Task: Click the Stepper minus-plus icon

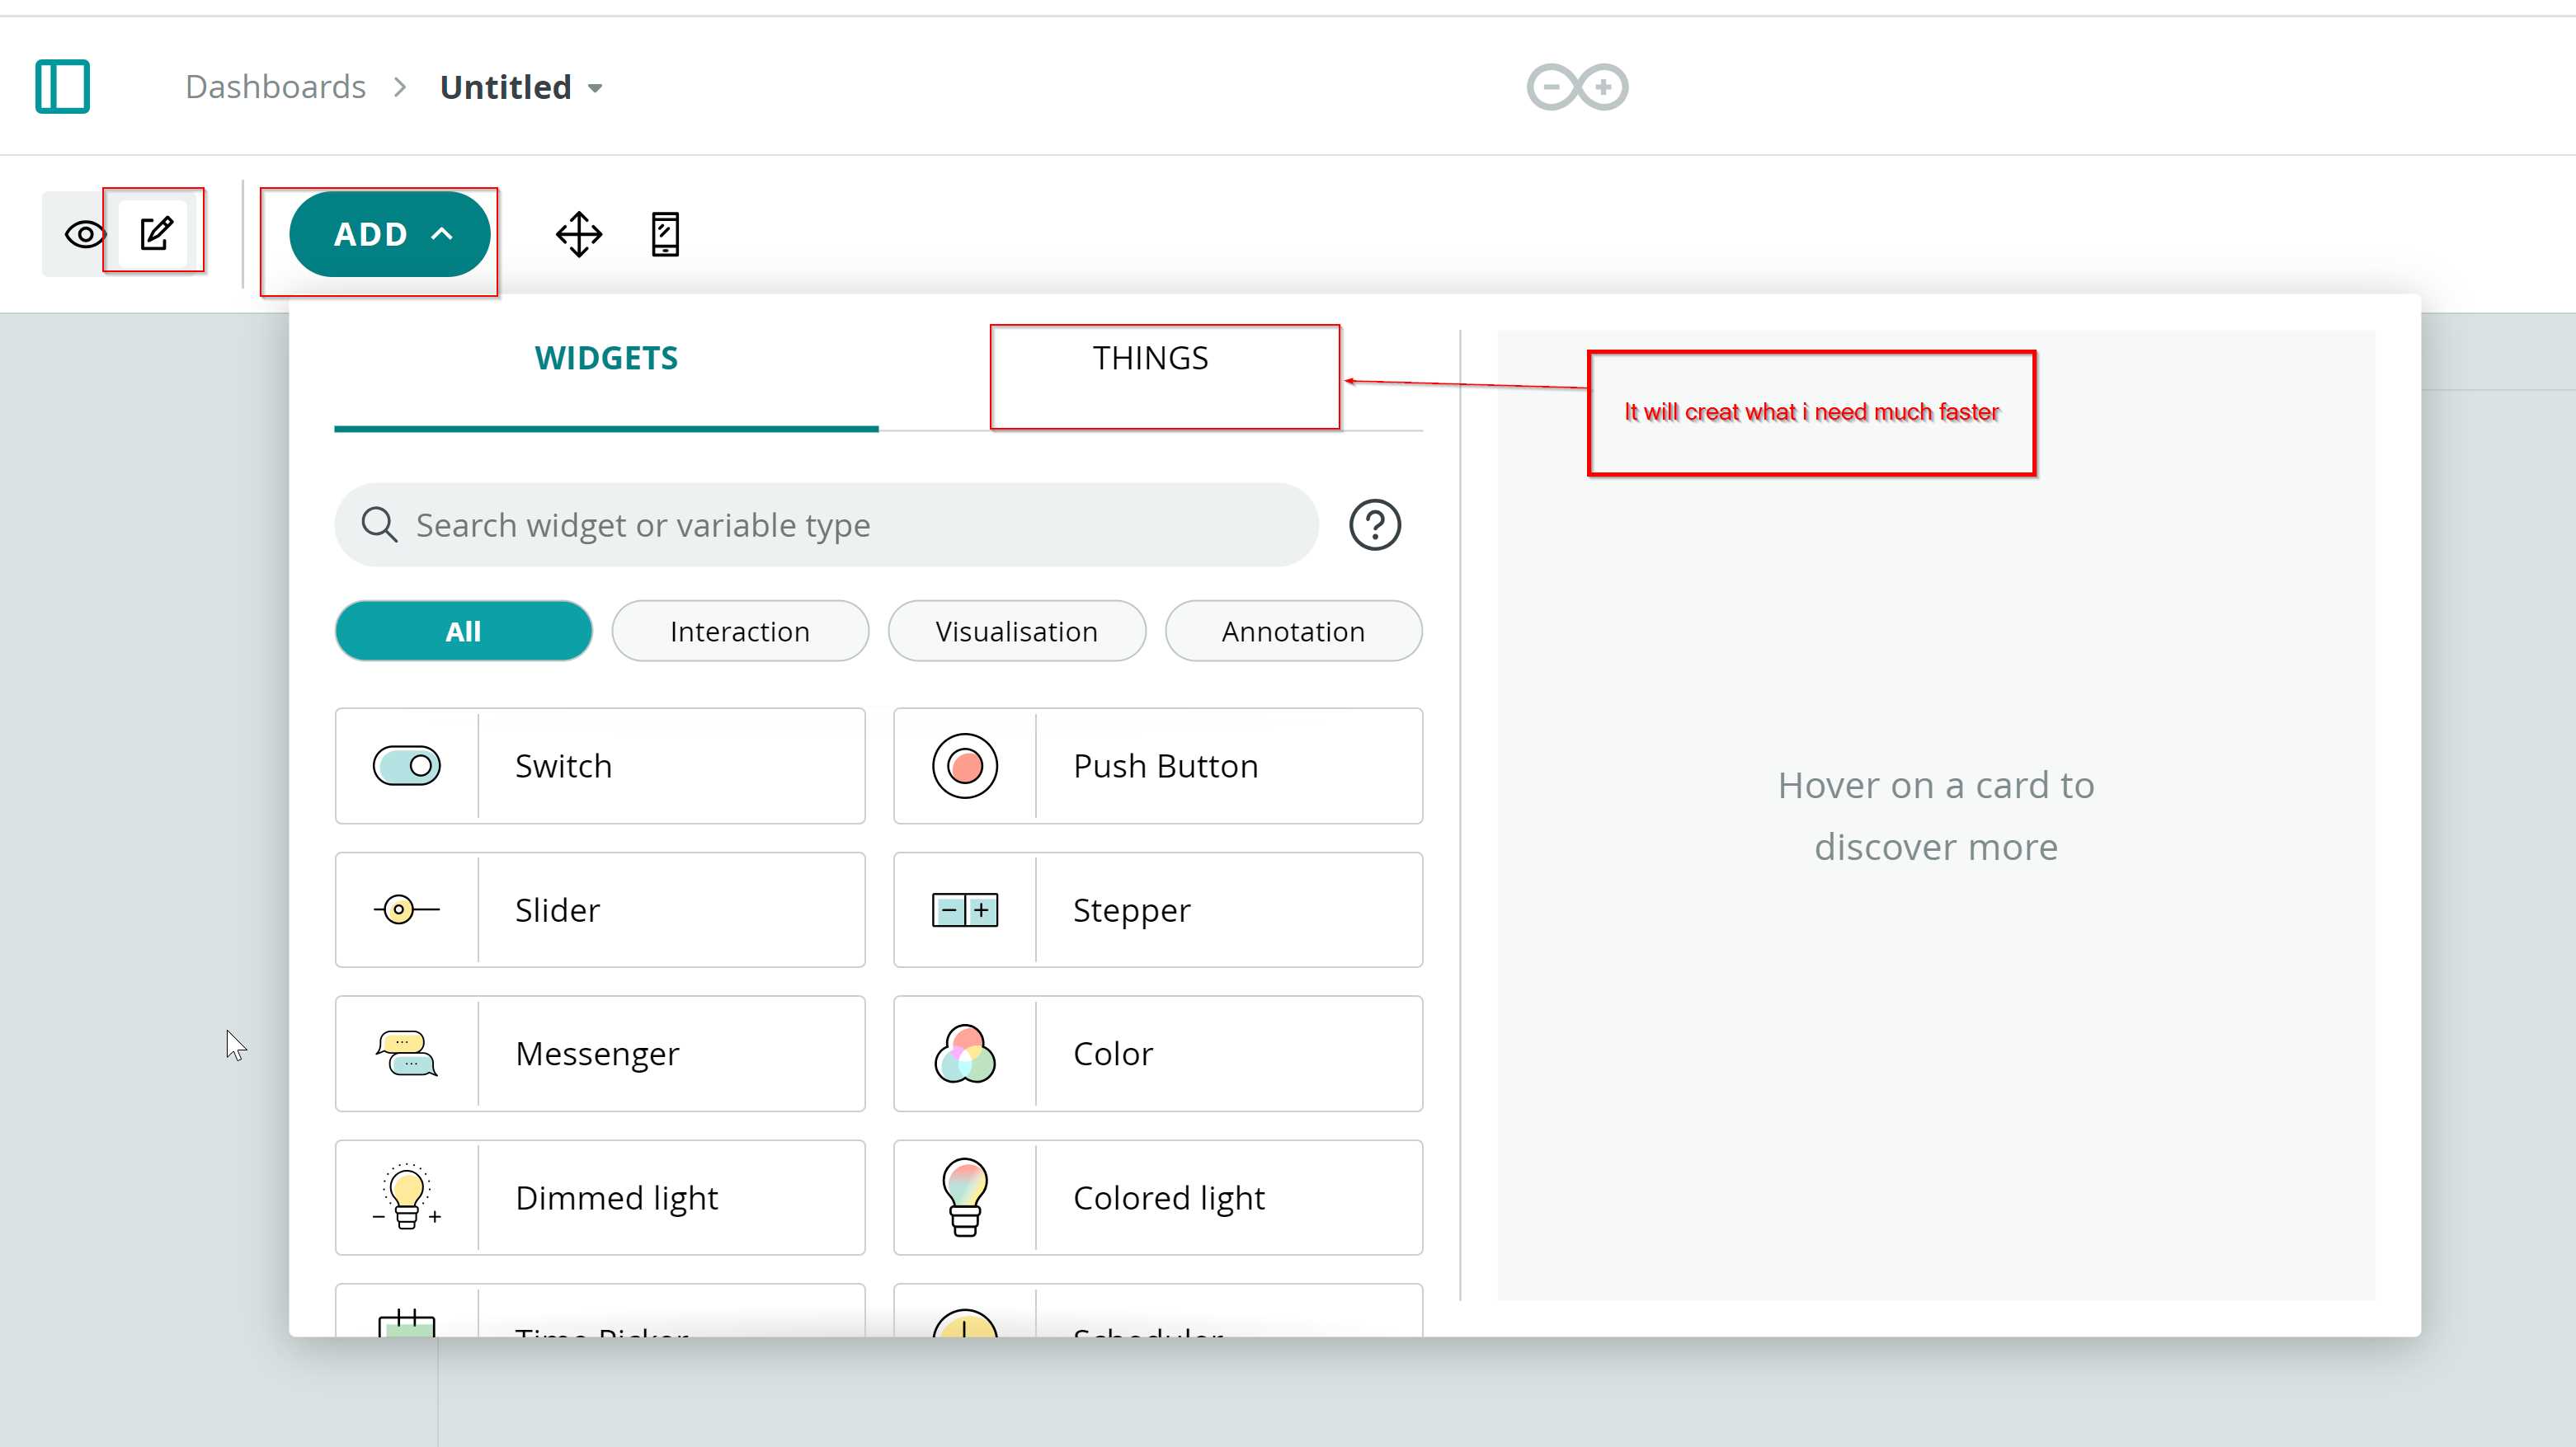Action: (x=965, y=910)
